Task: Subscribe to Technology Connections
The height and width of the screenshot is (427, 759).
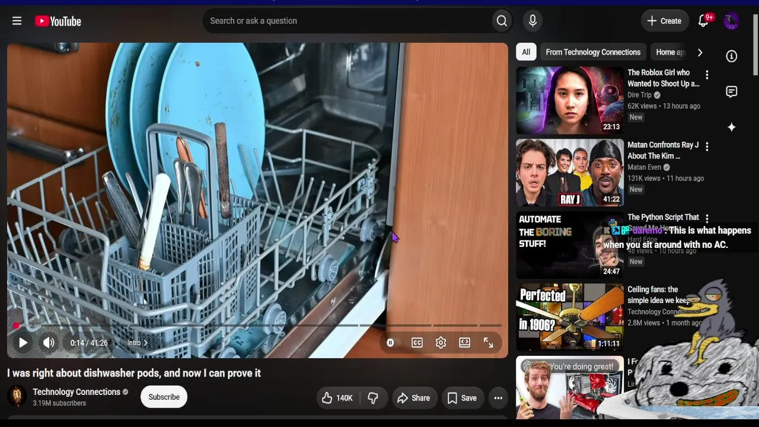Action: (164, 397)
